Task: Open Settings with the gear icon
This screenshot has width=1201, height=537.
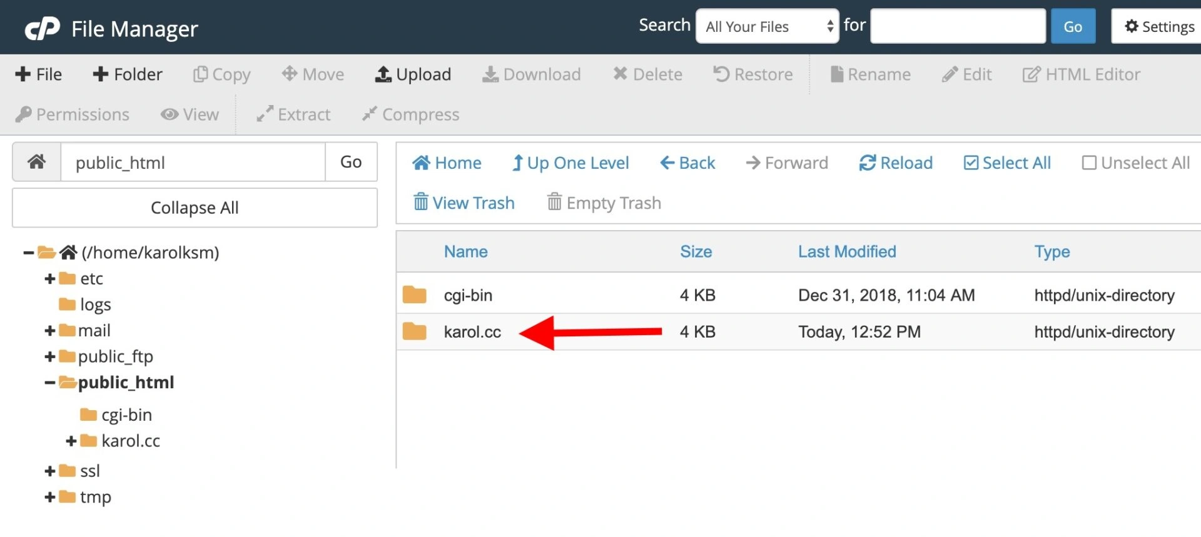Action: (1158, 26)
